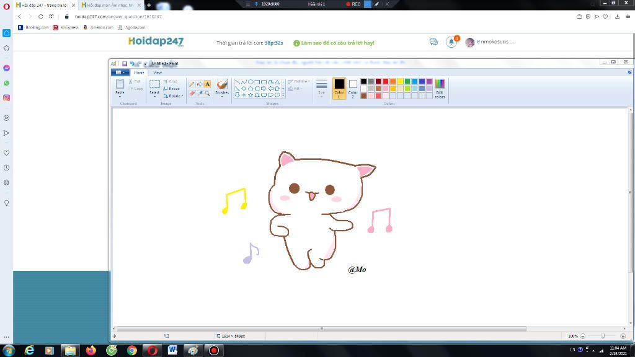Image resolution: width=635 pixels, height=357 pixels.
Task: Select the right arrow shape
Action: [x=264, y=88]
